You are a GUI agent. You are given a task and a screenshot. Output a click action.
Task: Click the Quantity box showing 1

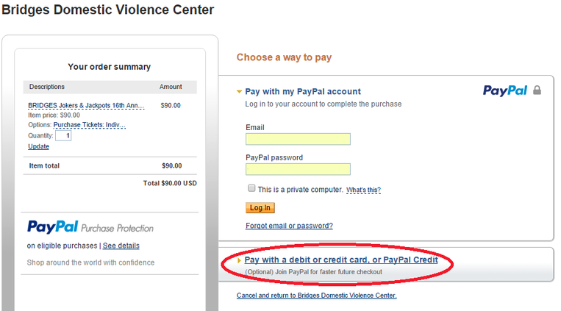point(63,135)
